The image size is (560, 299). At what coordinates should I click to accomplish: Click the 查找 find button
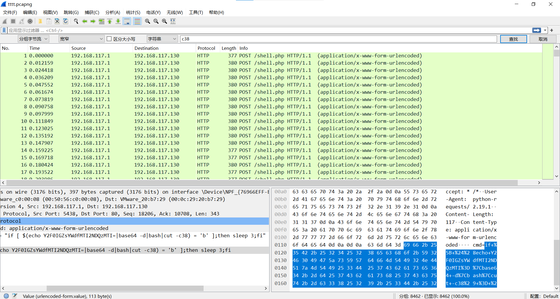pos(513,39)
